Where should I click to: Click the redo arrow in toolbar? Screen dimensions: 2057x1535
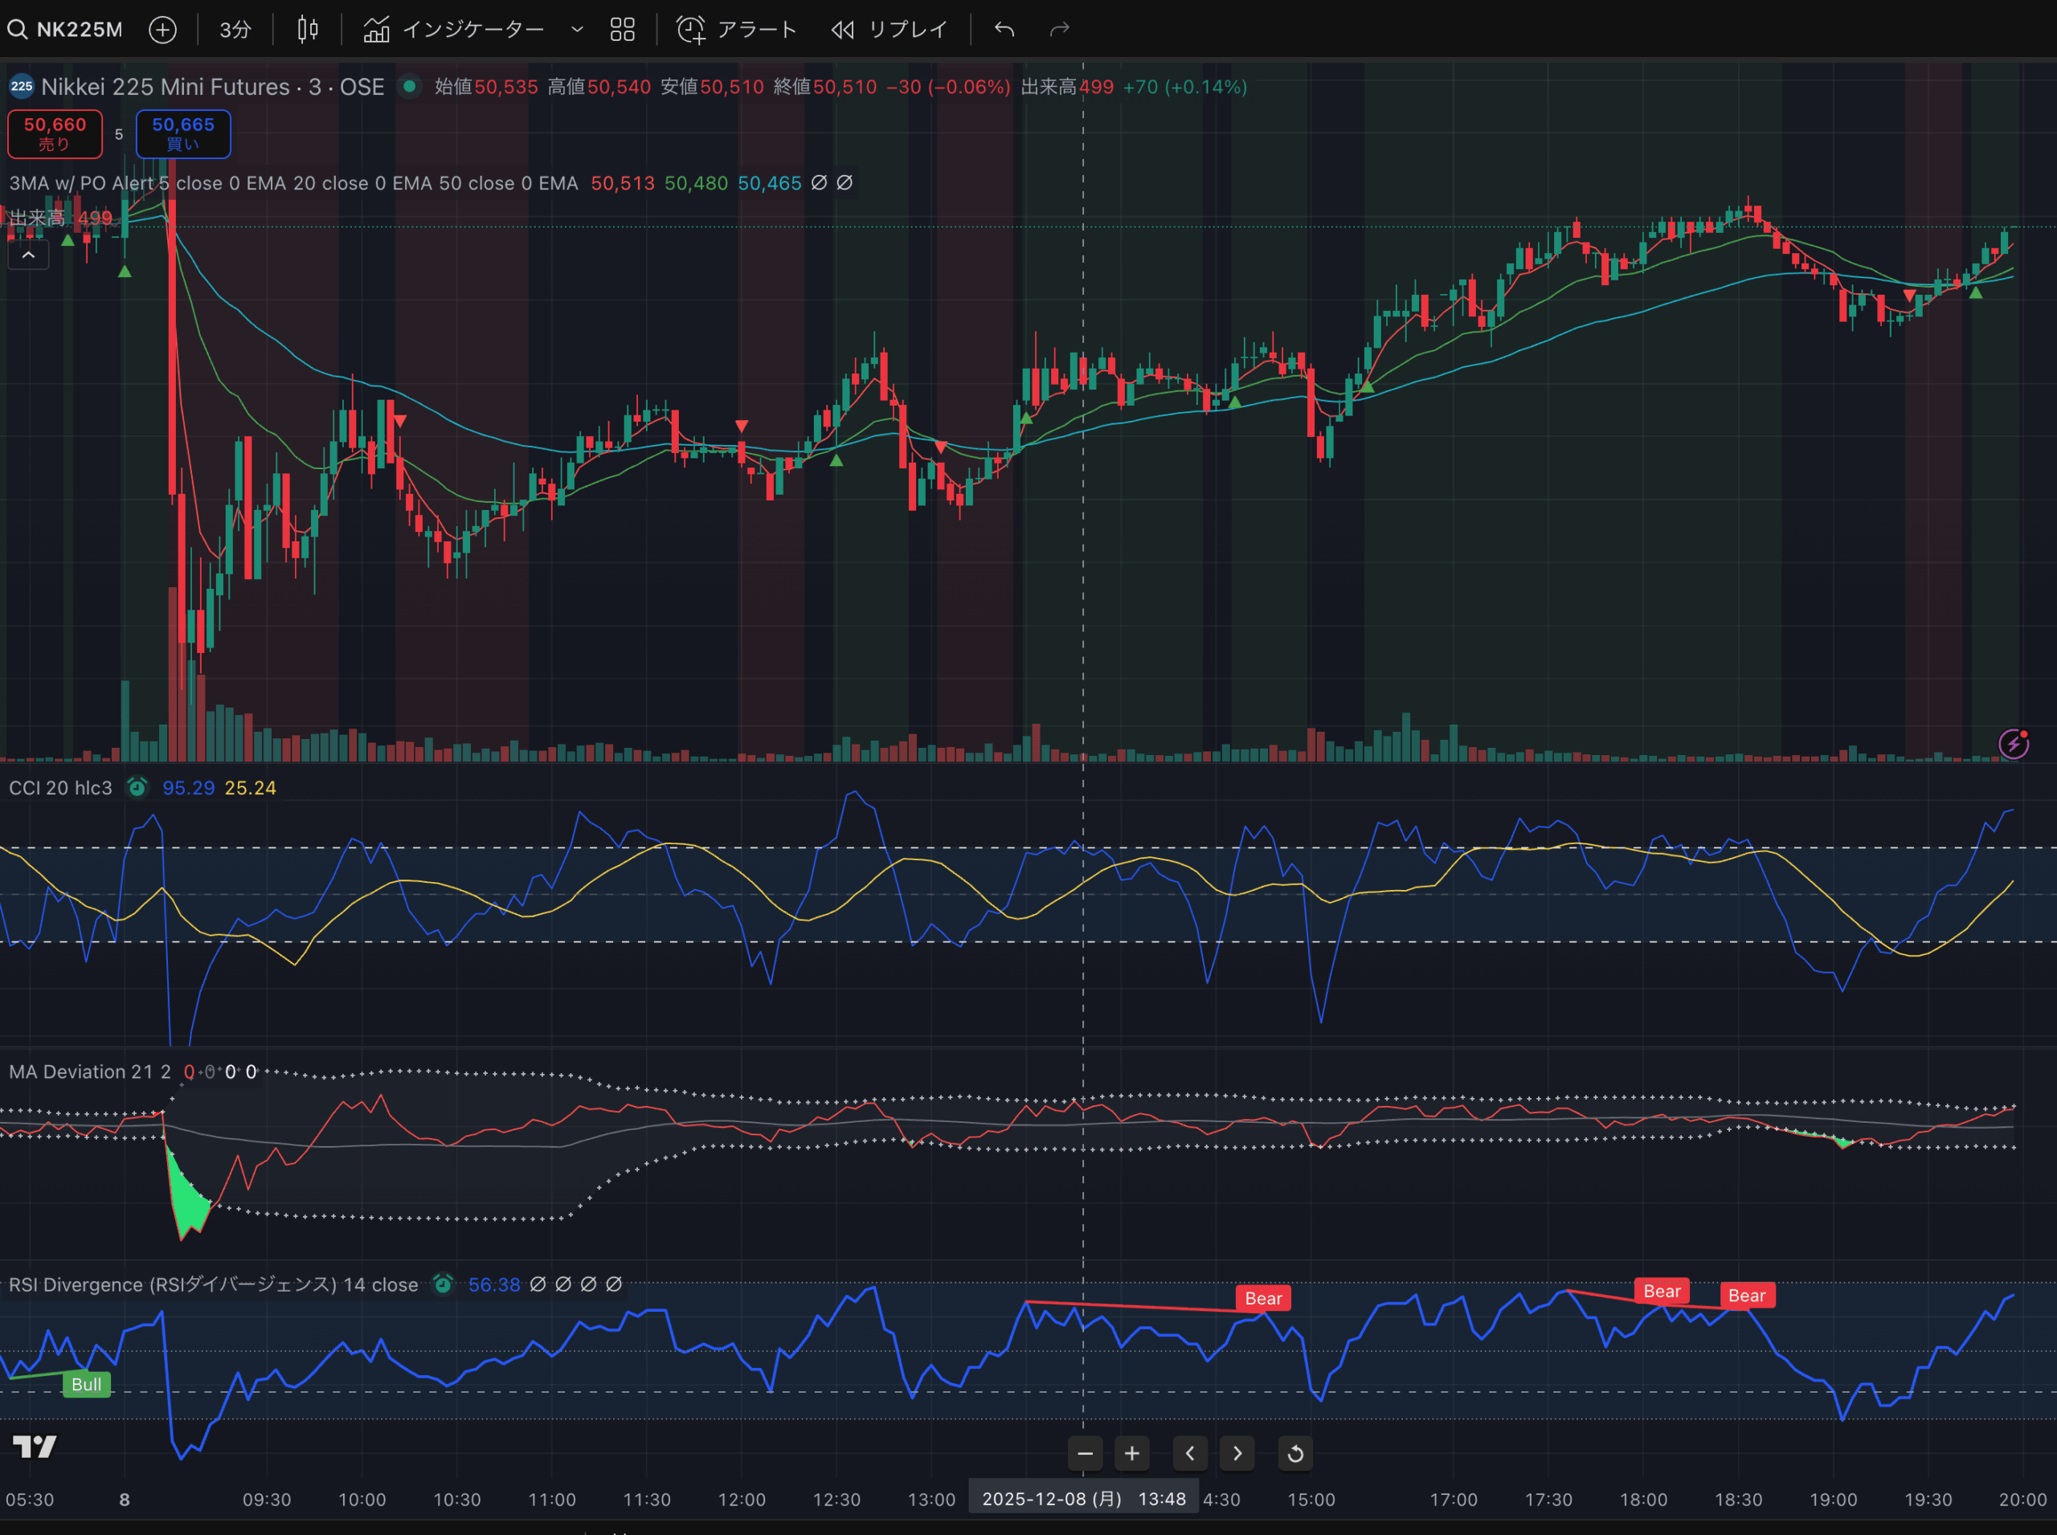click(1060, 30)
